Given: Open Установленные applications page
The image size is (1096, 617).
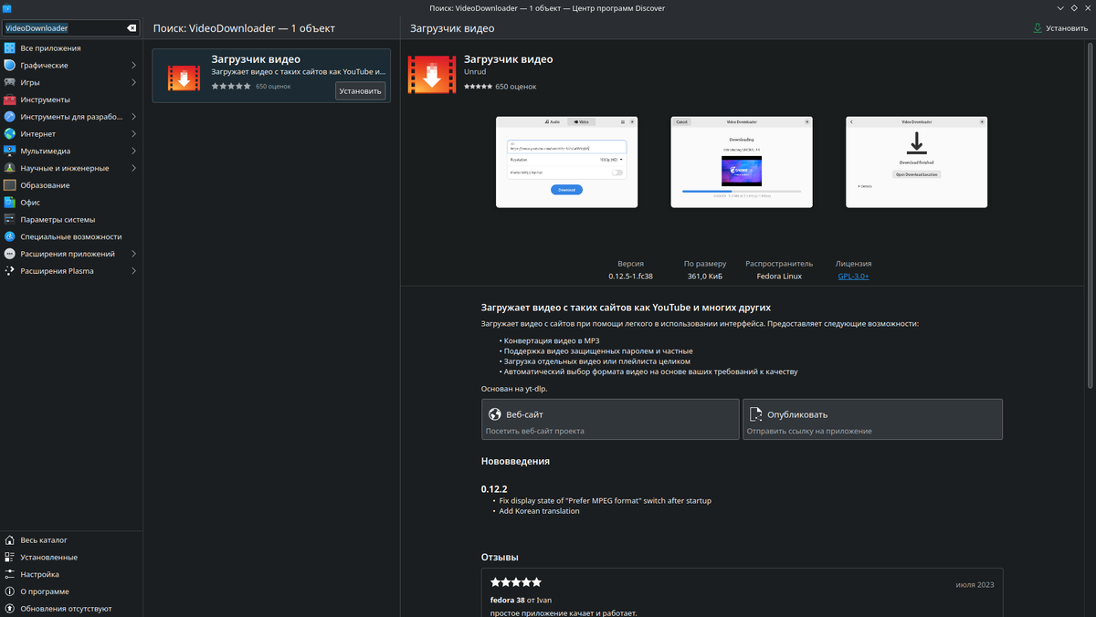Looking at the screenshot, I should click(x=71, y=557).
